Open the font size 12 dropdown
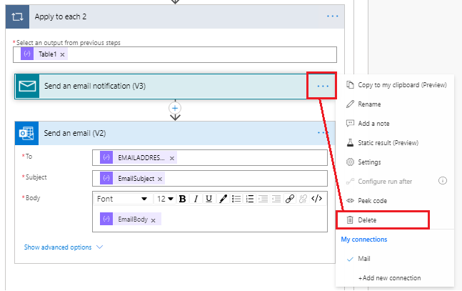 pyautogui.click(x=165, y=199)
